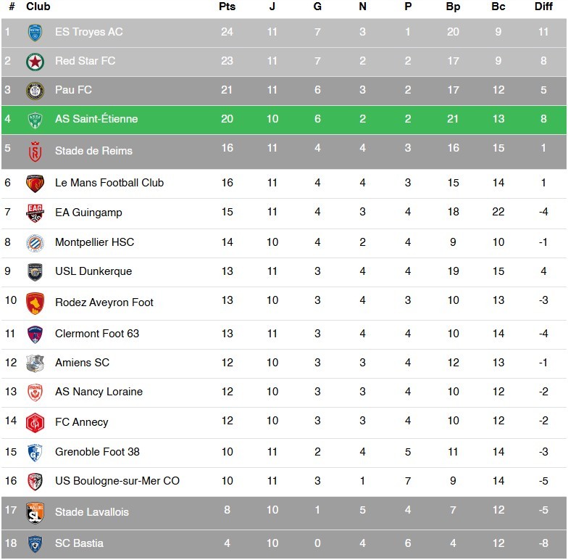Click the Red Star FC star logo
The image size is (568, 560).
point(35,62)
